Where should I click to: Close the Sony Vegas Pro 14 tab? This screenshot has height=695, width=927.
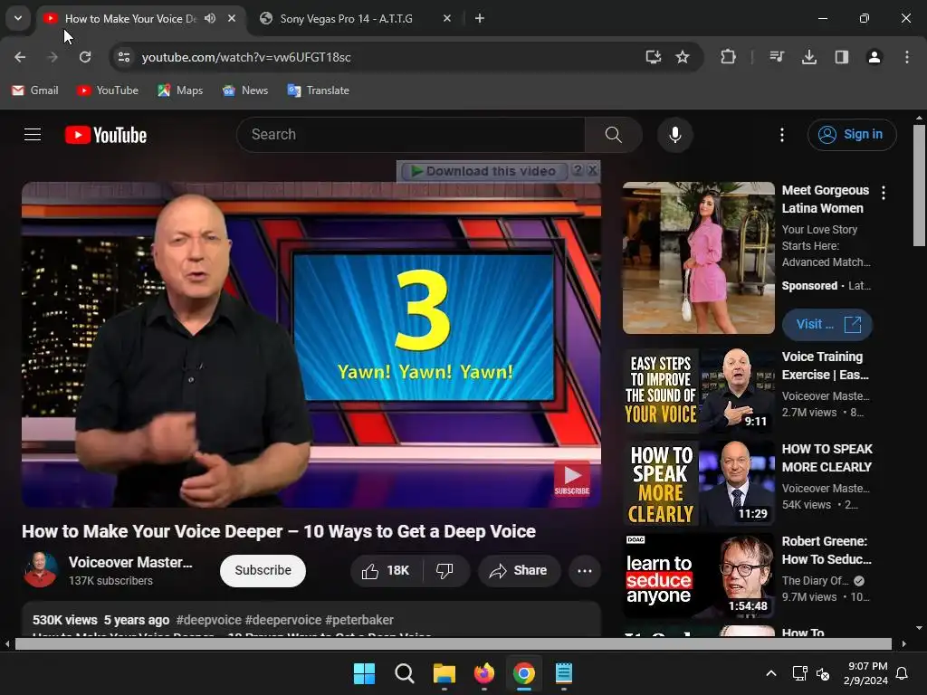coord(447,18)
